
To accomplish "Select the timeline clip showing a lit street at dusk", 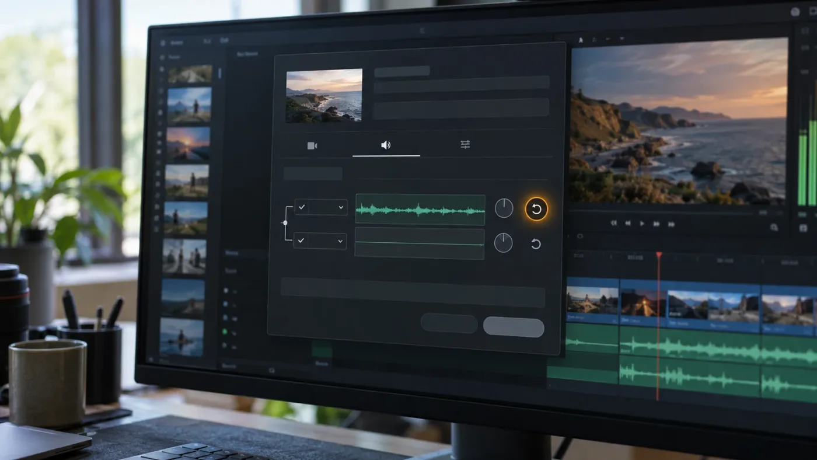I will (643, 304).
